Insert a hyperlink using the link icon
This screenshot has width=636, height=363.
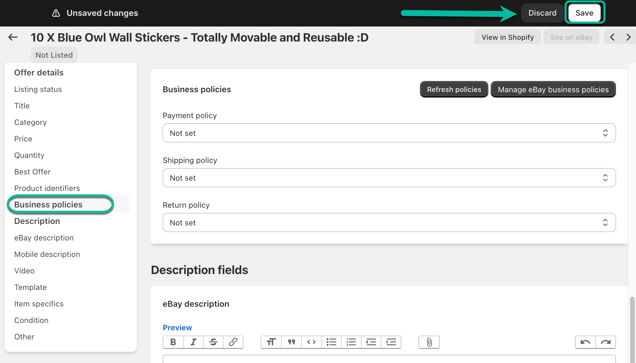tap(233, 342)
